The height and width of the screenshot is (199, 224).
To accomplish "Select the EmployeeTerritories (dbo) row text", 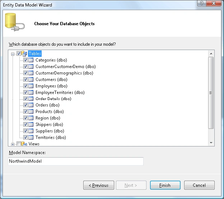I will [60, 92].
